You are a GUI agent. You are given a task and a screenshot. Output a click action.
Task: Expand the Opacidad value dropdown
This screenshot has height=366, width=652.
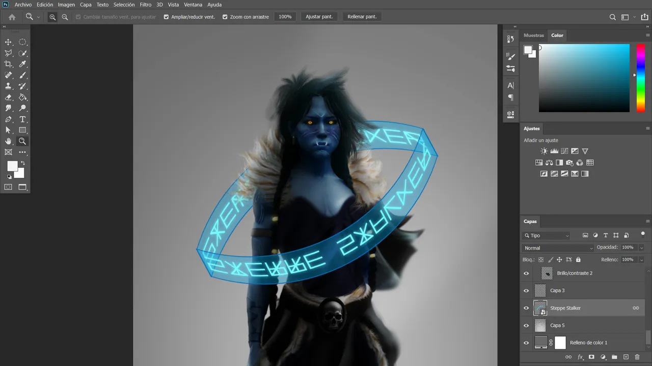click(641, 248)
